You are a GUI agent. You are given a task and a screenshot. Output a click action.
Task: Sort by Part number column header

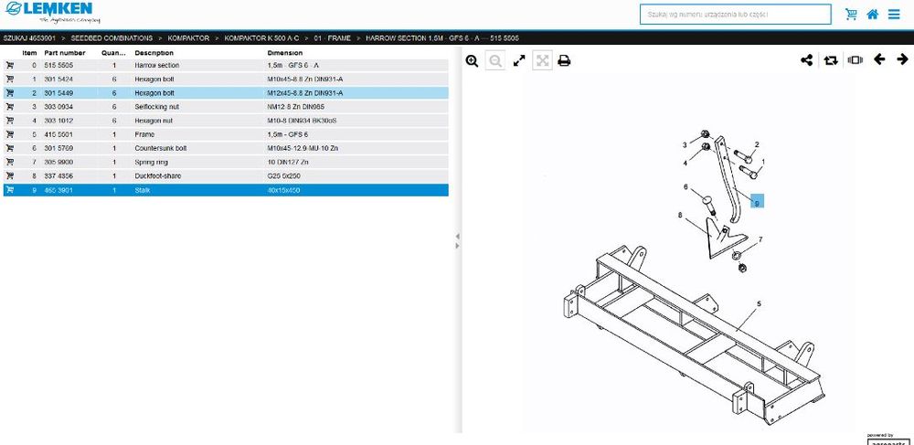coord(65,53)
